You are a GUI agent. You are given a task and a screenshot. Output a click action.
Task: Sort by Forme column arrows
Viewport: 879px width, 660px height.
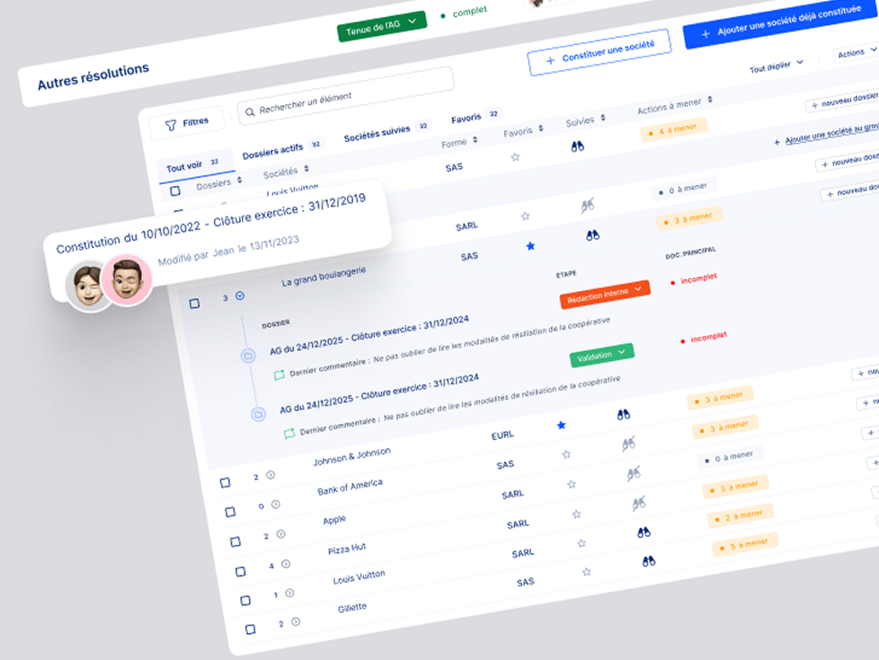click(475, 139)
